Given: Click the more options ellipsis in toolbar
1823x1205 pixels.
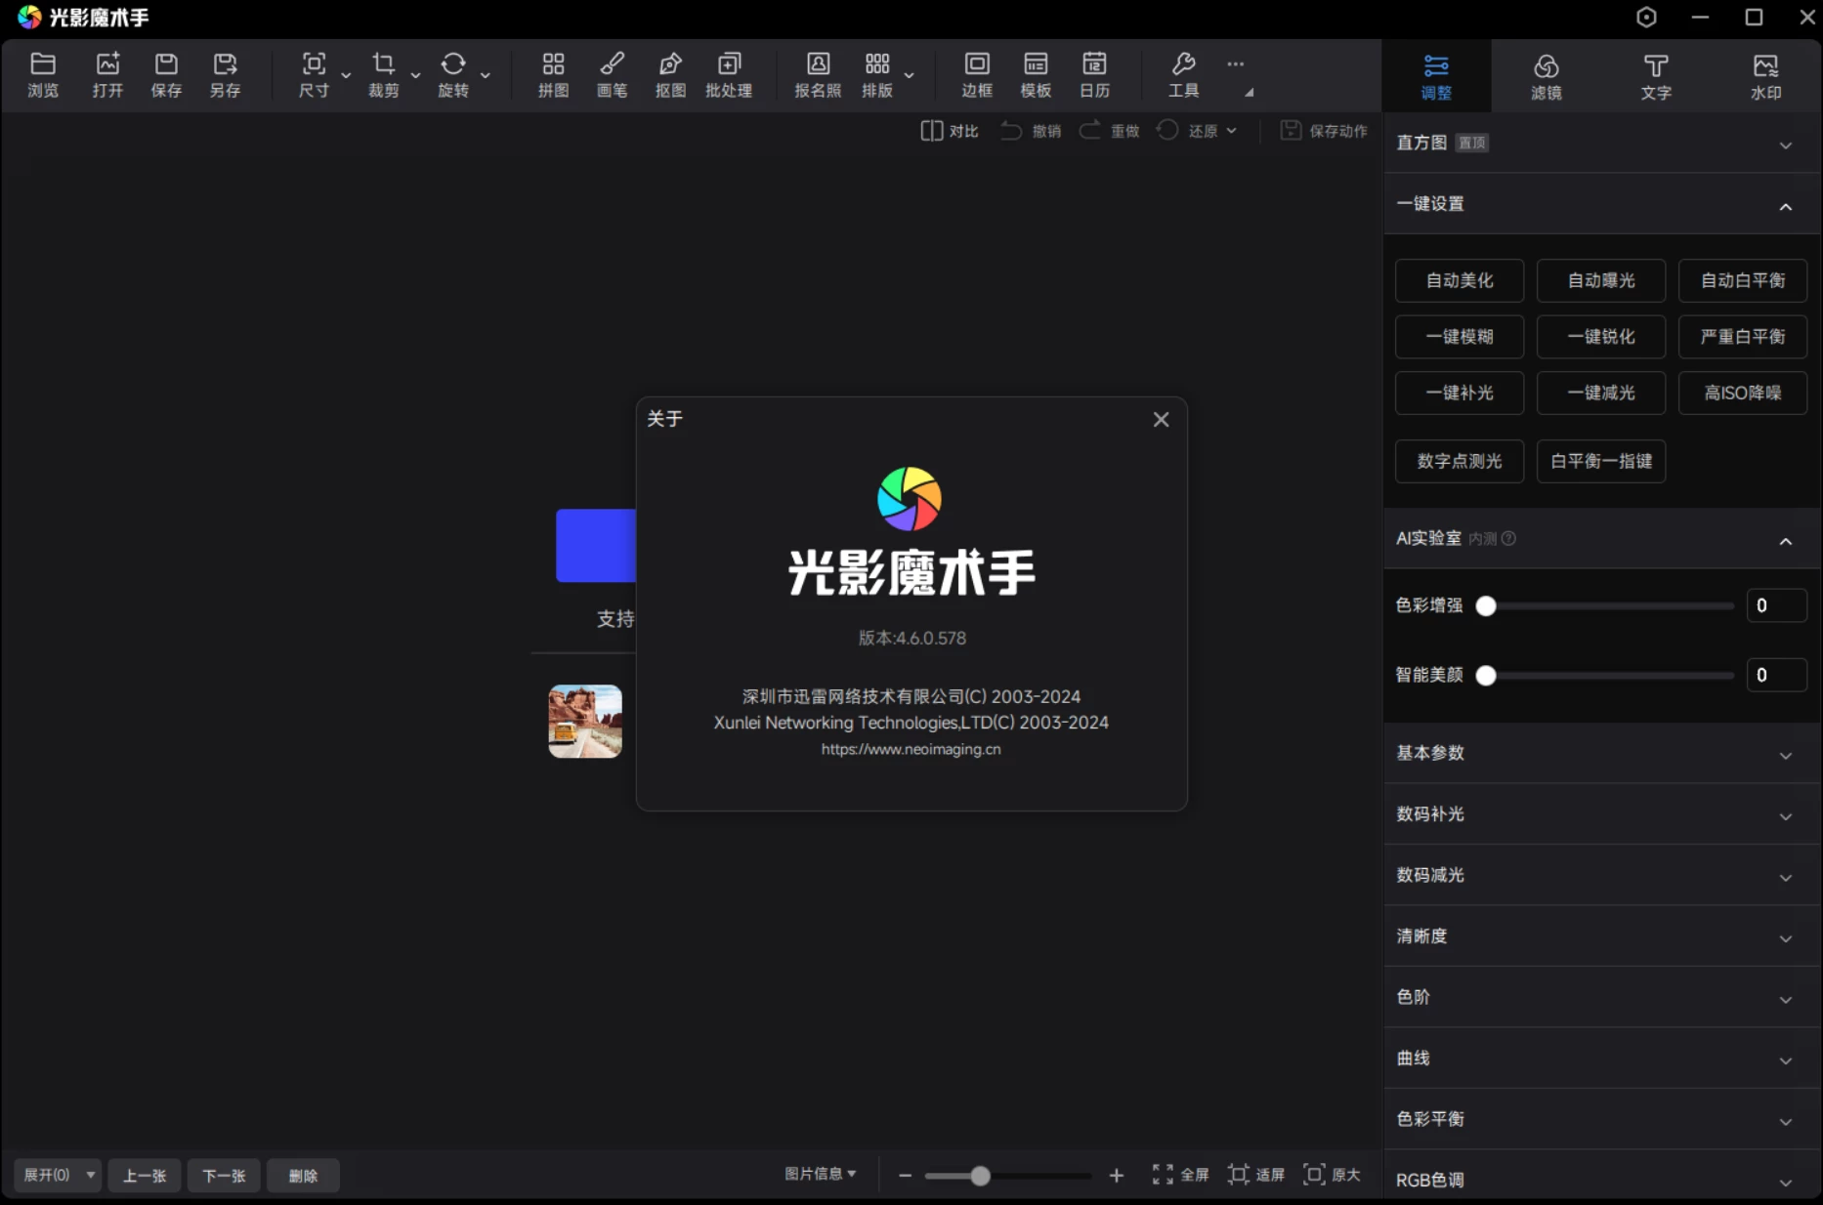Looking at the screenshot, I should (x=1236, y=64).
